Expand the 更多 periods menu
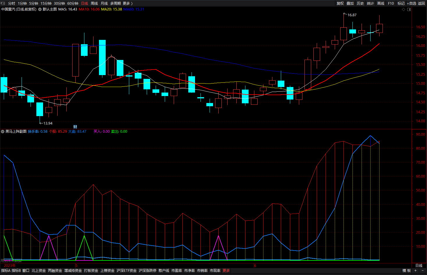This screenshot has height=275, width=427. [128, 3]
